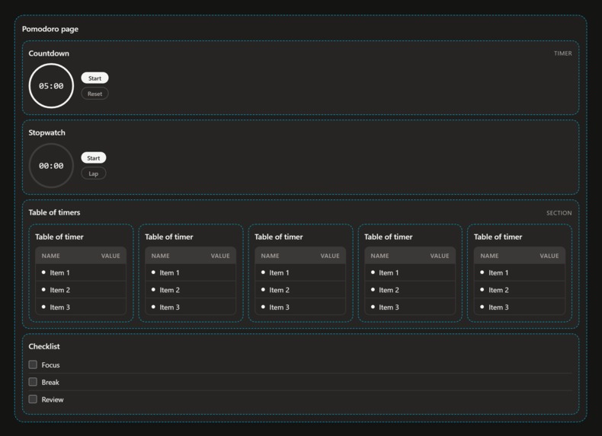Start the Countdown timer

pos(94,78)
